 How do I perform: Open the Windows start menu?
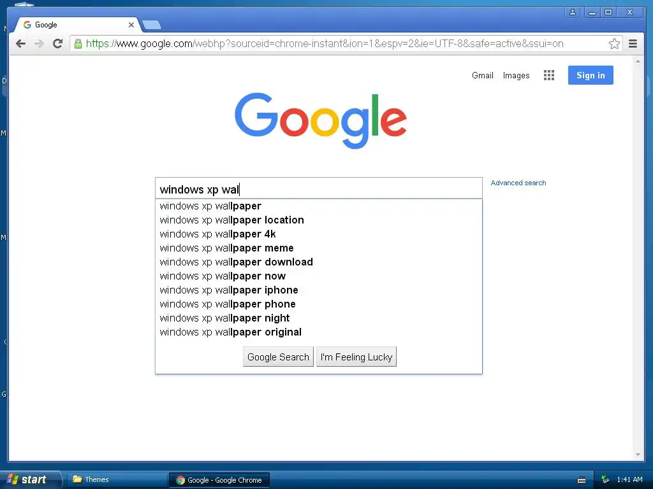[30, 479]
